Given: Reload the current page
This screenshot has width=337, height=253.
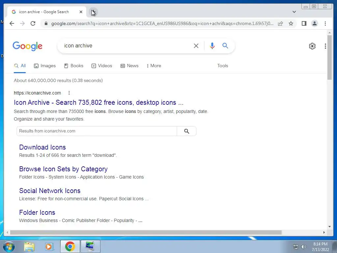Looking at the screenshot, I should pyautogui.click(x=33, y=23).
